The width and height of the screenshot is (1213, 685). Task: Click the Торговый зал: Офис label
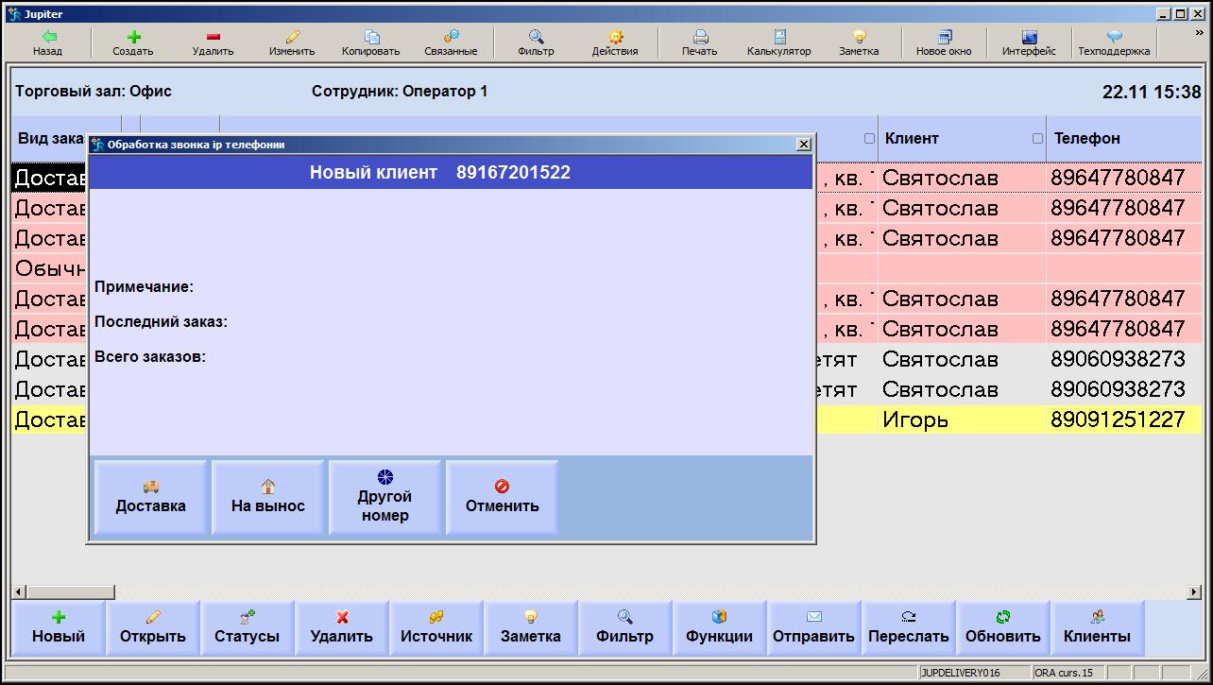[x=94, y=92]
